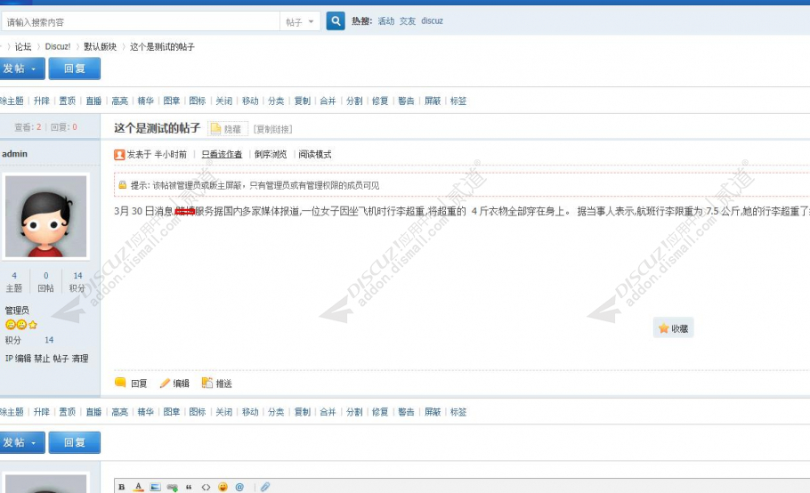Click 置顶 in the moderation bar above the post

click(67, 101)
